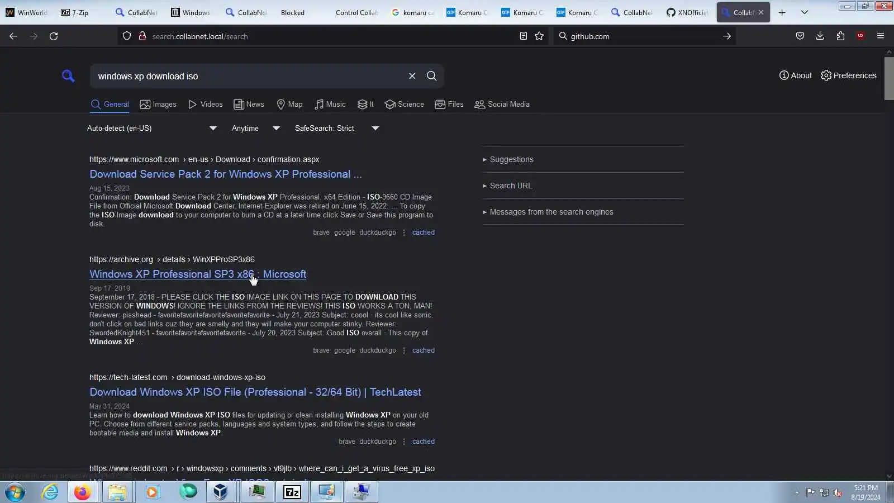
Task: Click the search.collabnet.local address bar
Action: click(334, 36)
